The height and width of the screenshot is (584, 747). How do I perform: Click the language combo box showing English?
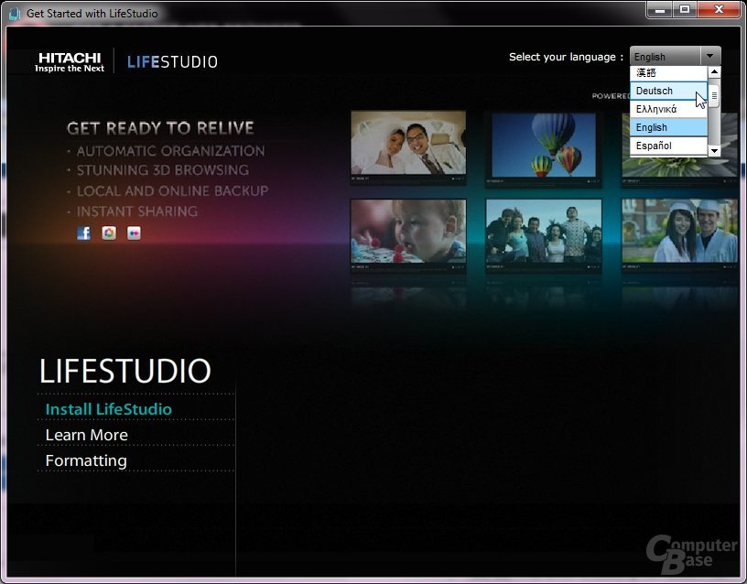(x=675, y=56)
